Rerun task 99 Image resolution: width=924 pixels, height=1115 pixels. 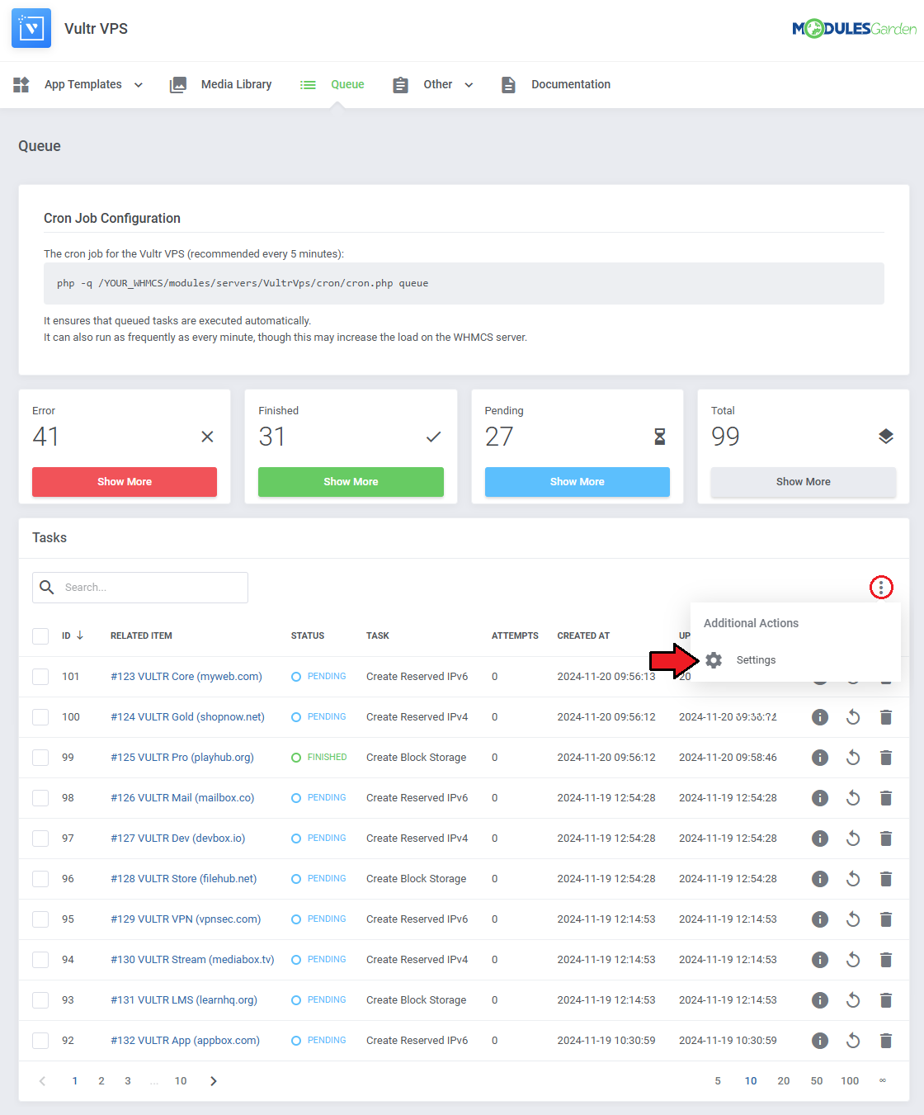tap(853, 758)
